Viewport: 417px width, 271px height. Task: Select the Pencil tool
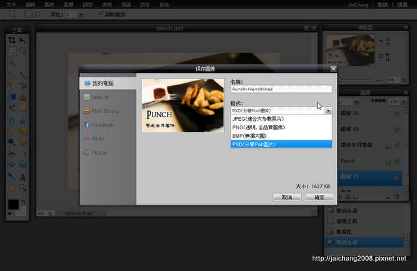pos(12,75)
